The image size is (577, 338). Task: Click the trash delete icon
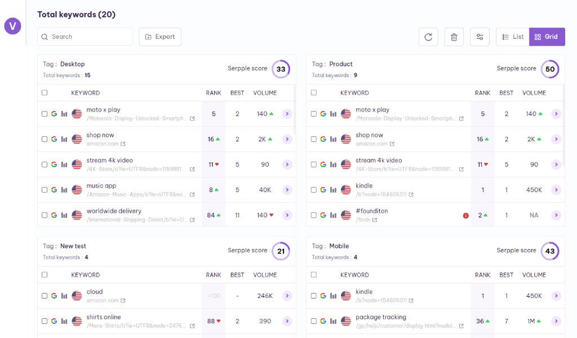click(x=454, y=37)
